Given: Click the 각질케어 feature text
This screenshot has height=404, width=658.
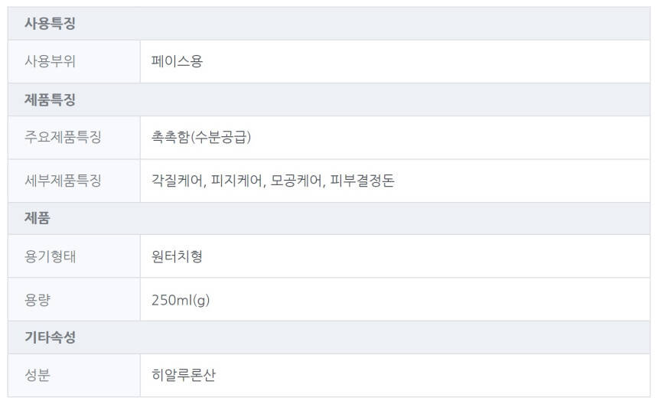Looking at the screenshot, I should pyautogui.click(x=177, y=181).
